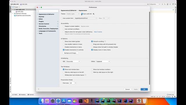Uncheck Show tool window bars
The height and width of the screenshot is (105, 186).
pyautogui.click(x=64, y=69)
